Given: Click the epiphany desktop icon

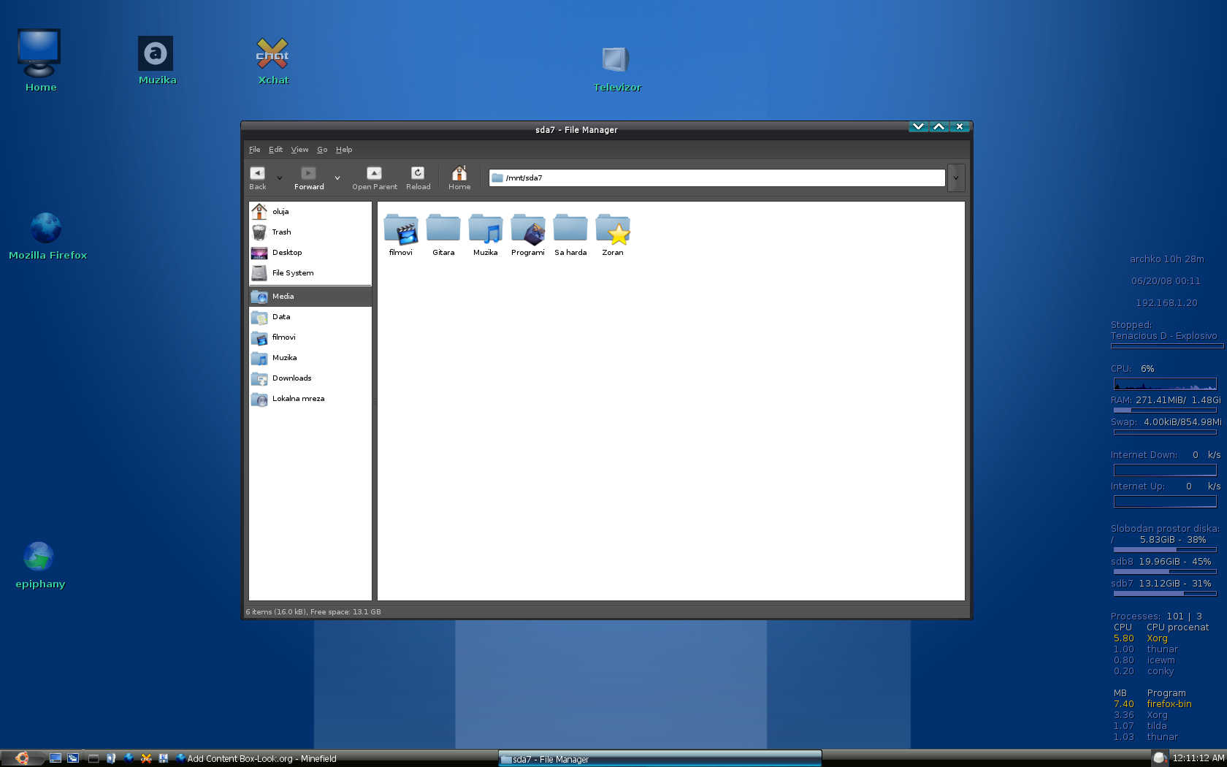Looking at the screenshot, I should click(39, 565).
